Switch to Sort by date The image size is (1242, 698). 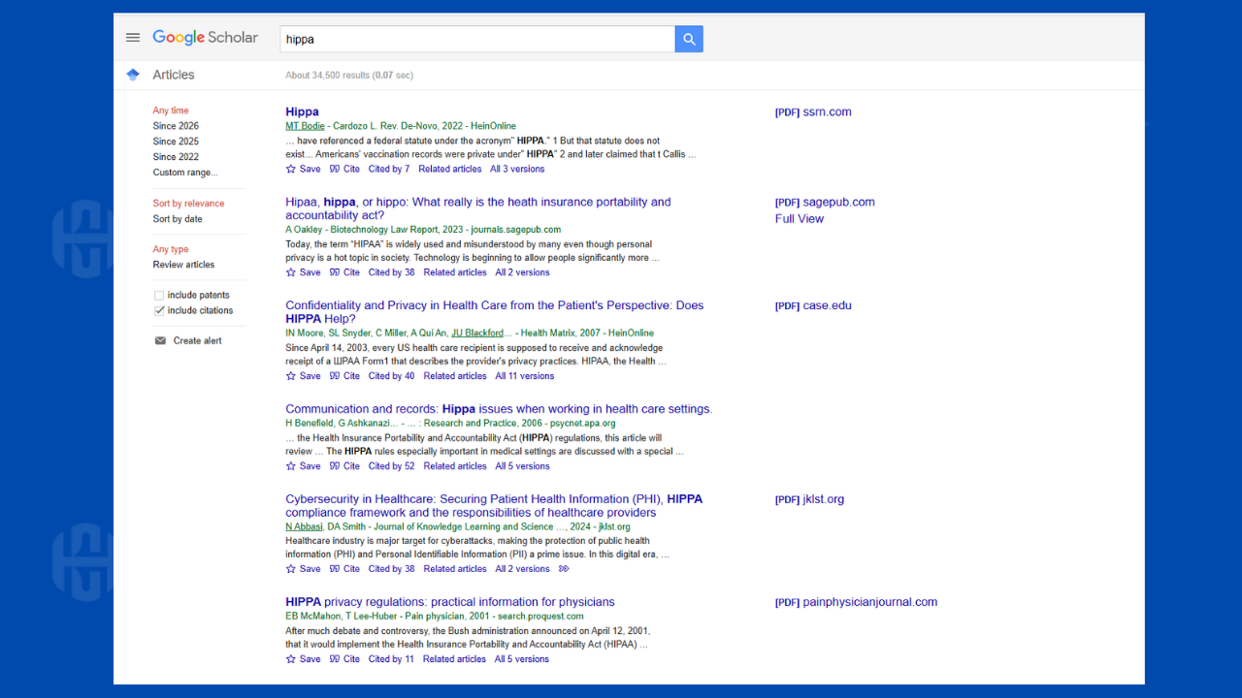178,219
